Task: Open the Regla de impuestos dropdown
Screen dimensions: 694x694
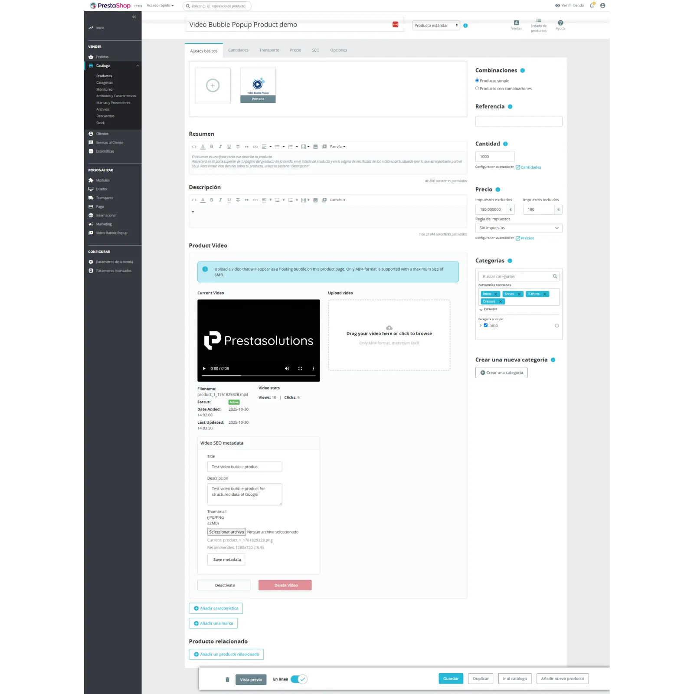Action: (x=518, y=228)
